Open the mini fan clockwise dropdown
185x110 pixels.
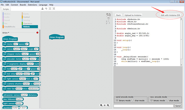click(34, 89)
